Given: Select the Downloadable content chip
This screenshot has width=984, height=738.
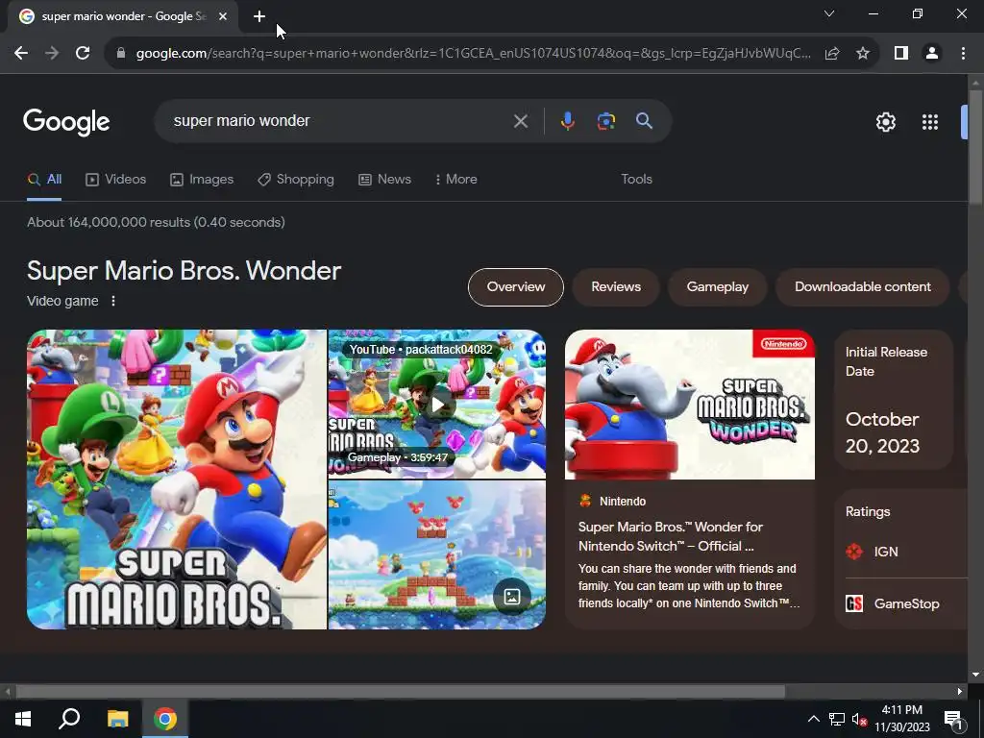Looking at the screenshot, I should tap(862, 286).
